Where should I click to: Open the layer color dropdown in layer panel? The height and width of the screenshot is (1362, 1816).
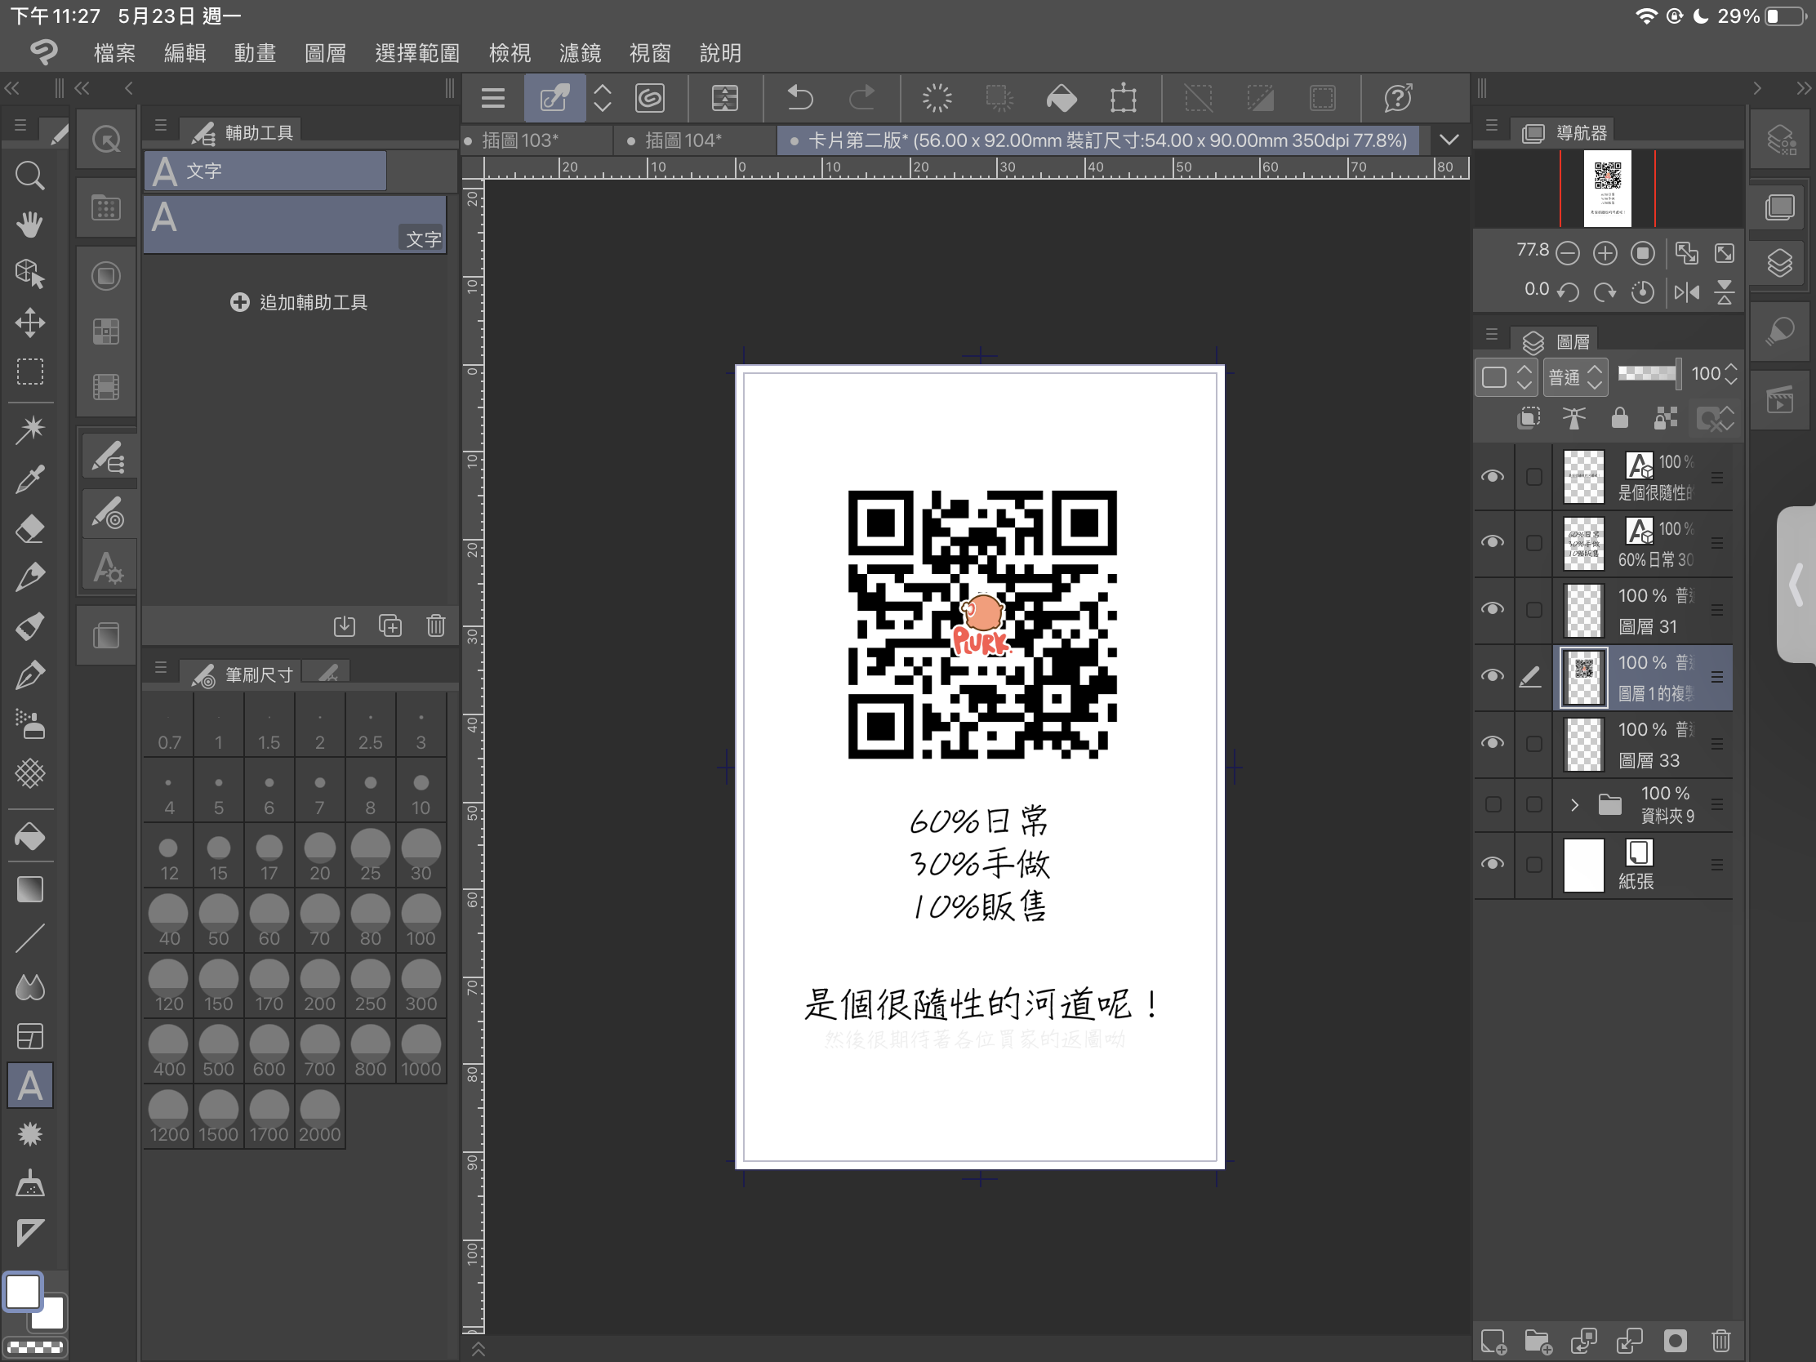coord(1506,376)
